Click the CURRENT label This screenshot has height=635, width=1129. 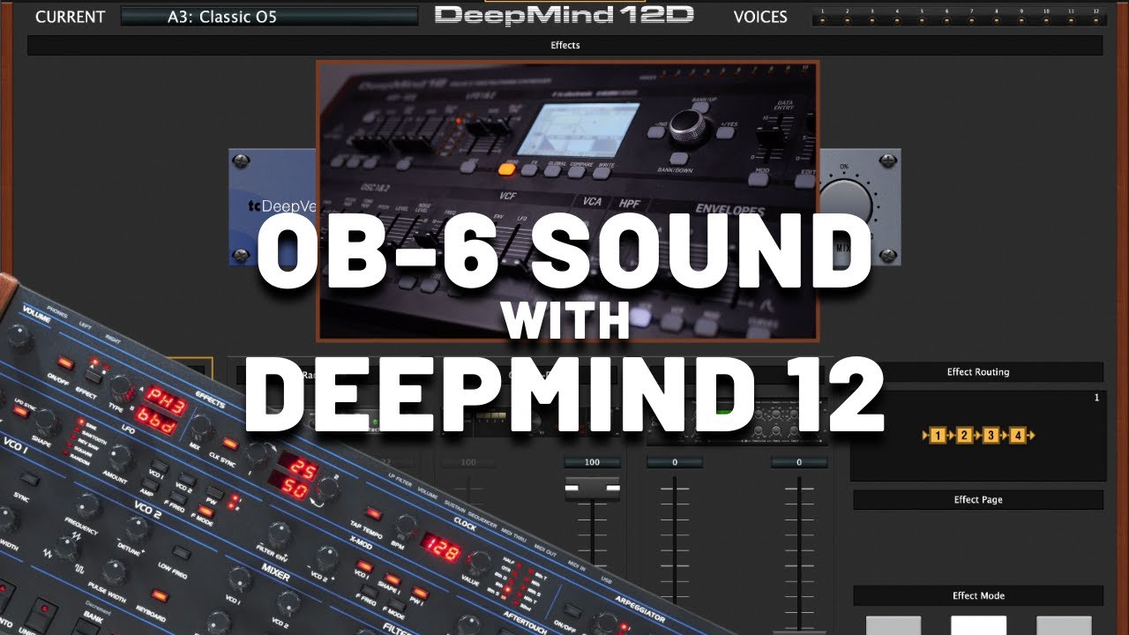(70, 17)
